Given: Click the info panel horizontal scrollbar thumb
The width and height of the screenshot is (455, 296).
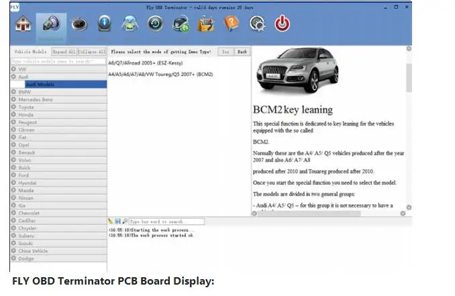Looking at the screenshot, I should coord(309,213).
